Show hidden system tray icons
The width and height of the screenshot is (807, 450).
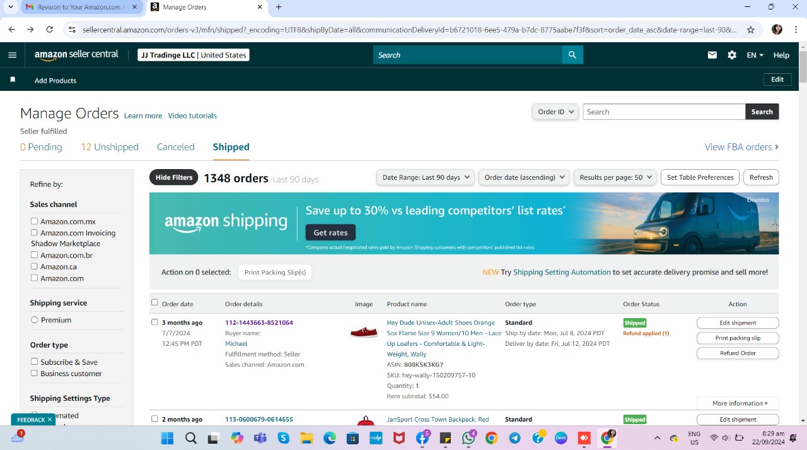point(657,438)
